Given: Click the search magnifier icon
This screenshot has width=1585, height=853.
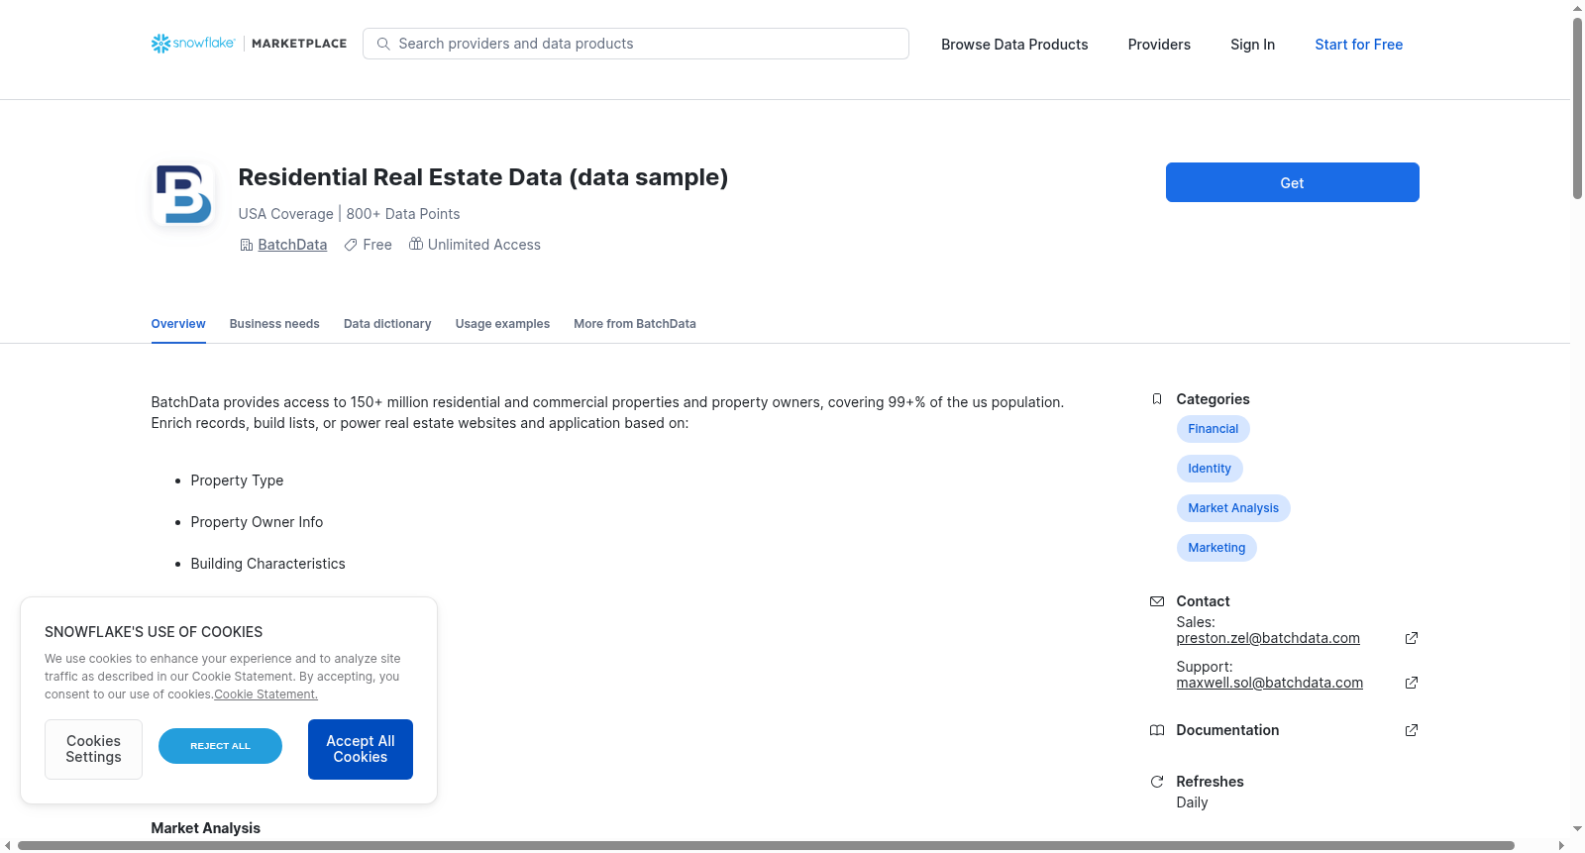Looking at the screenshot, I should click(x=383, y=44).
